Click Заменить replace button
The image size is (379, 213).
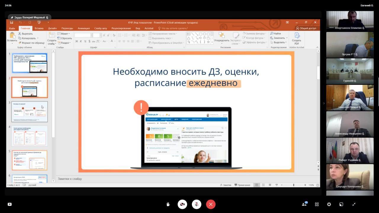tap(277, 38)
